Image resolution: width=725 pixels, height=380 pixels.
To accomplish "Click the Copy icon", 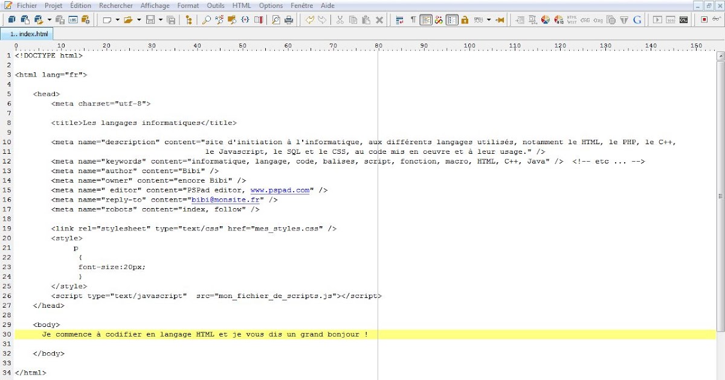I will pos(353,20).
